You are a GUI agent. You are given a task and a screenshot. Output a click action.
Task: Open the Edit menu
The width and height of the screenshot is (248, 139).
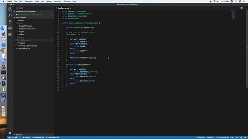coord(21,2)
